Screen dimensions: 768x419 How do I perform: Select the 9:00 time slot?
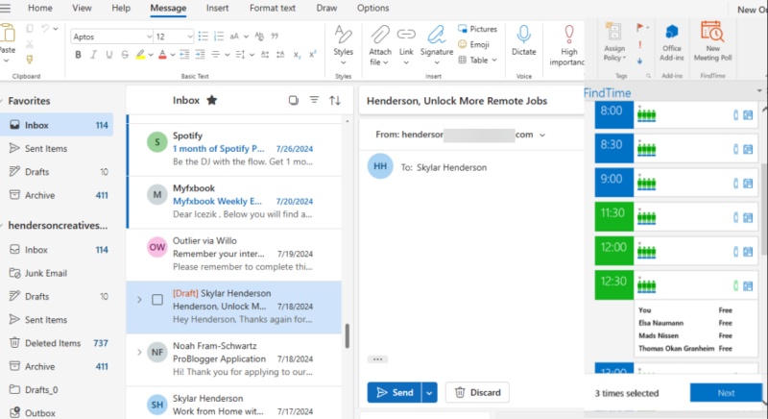tap(613, 184)
